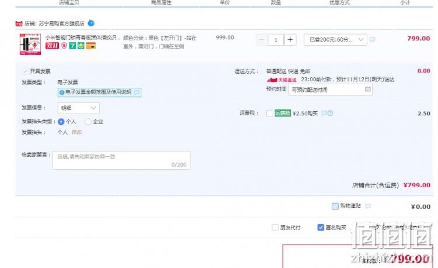Click the green 7-day return icon
This screenshot has width=438, height=268.
pos(72,46)
